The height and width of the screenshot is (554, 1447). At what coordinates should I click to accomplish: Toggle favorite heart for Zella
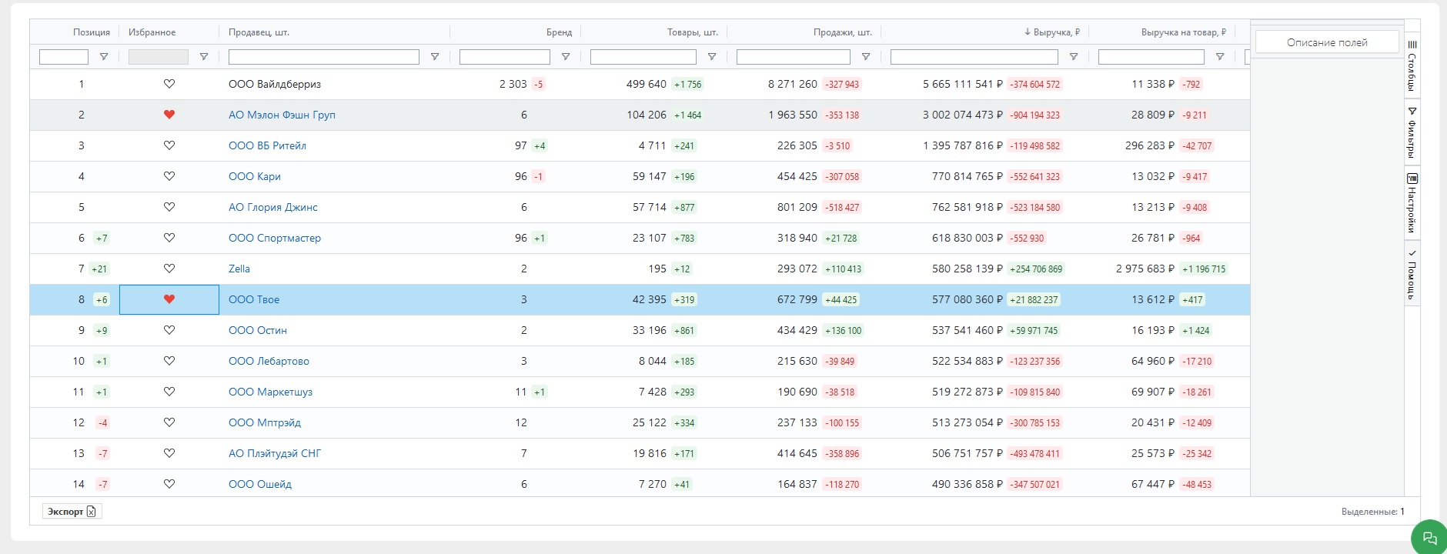(x=169, y=269)
